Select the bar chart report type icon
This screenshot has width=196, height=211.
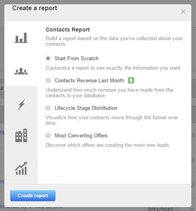click(21, 38)
